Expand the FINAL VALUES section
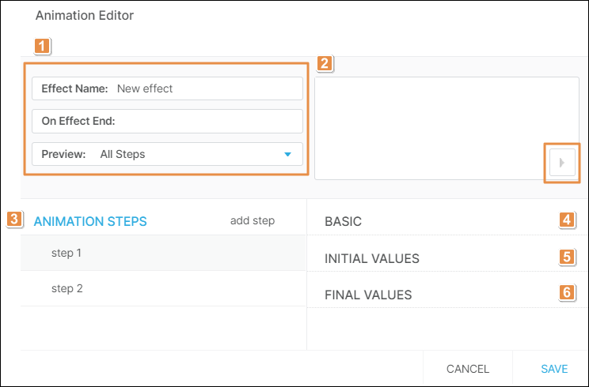This screenshot has width=589, height=387. pyautogui.click(x=368, y=295)
